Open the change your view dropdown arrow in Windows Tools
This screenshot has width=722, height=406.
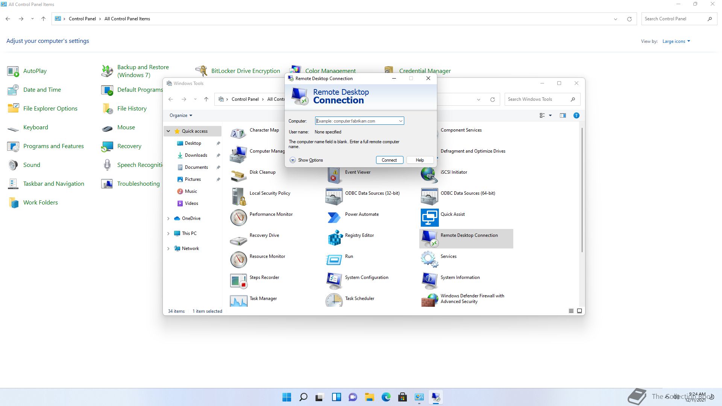click(x=550, y=115)
